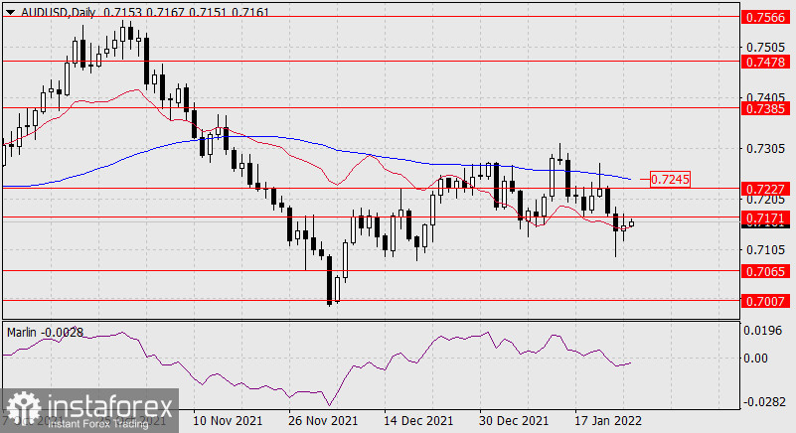The image size is (796, 433).
Task: Click the 0.7566 red price level tag
Action: 766,17
